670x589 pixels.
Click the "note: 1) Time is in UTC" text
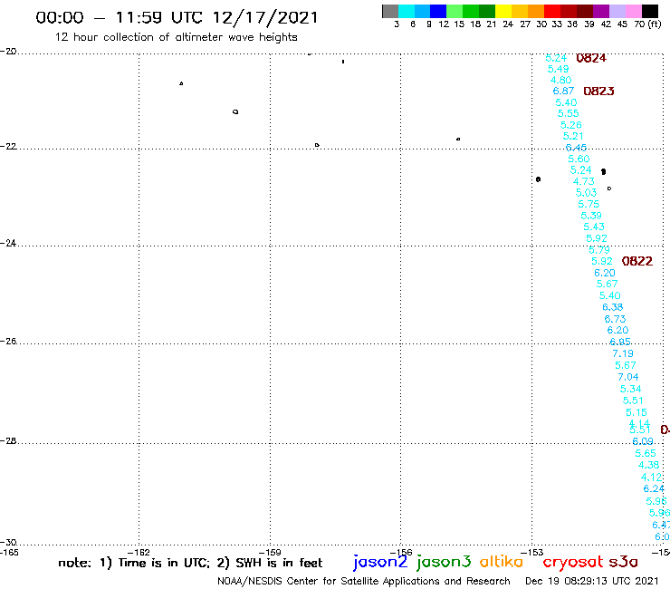pyautogui.click(x=134, y=563)
